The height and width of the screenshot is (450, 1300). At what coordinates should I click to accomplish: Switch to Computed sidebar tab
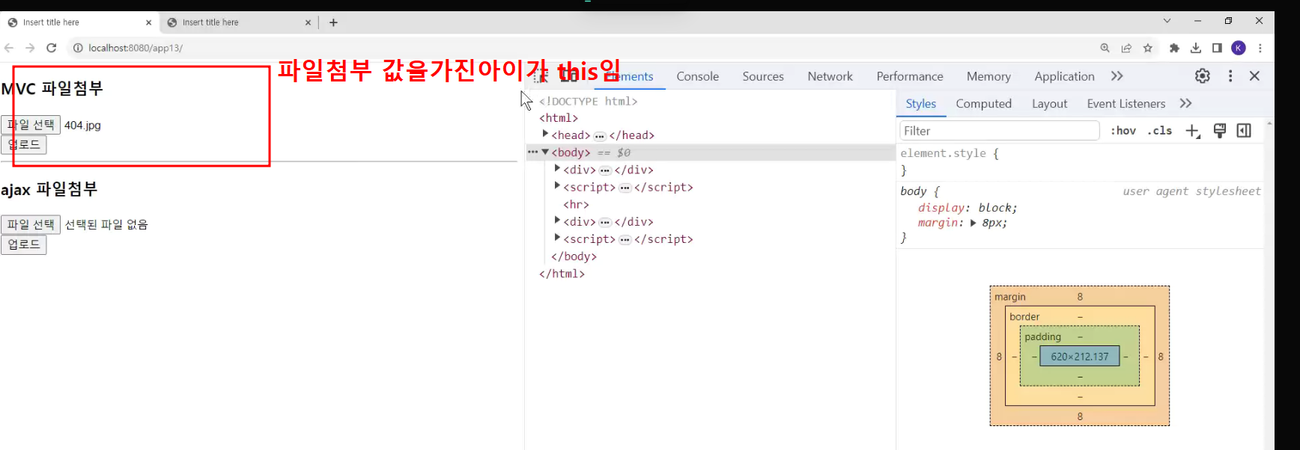click(983, 104)
